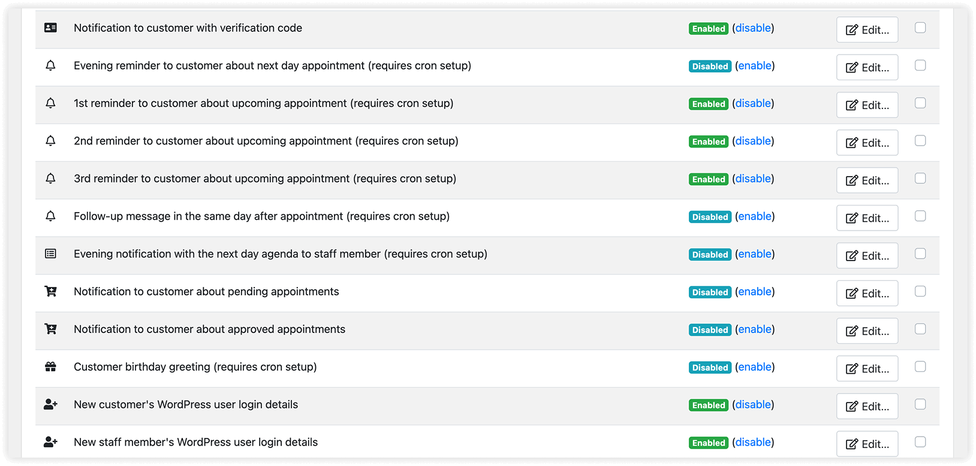Enable notification about approved appointments
Image resolution: width=976 pixels, height=466 pixels.
(x=755, y=330)
